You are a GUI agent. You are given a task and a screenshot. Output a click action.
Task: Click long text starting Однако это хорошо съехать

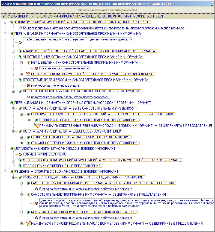tap(127, 203)
